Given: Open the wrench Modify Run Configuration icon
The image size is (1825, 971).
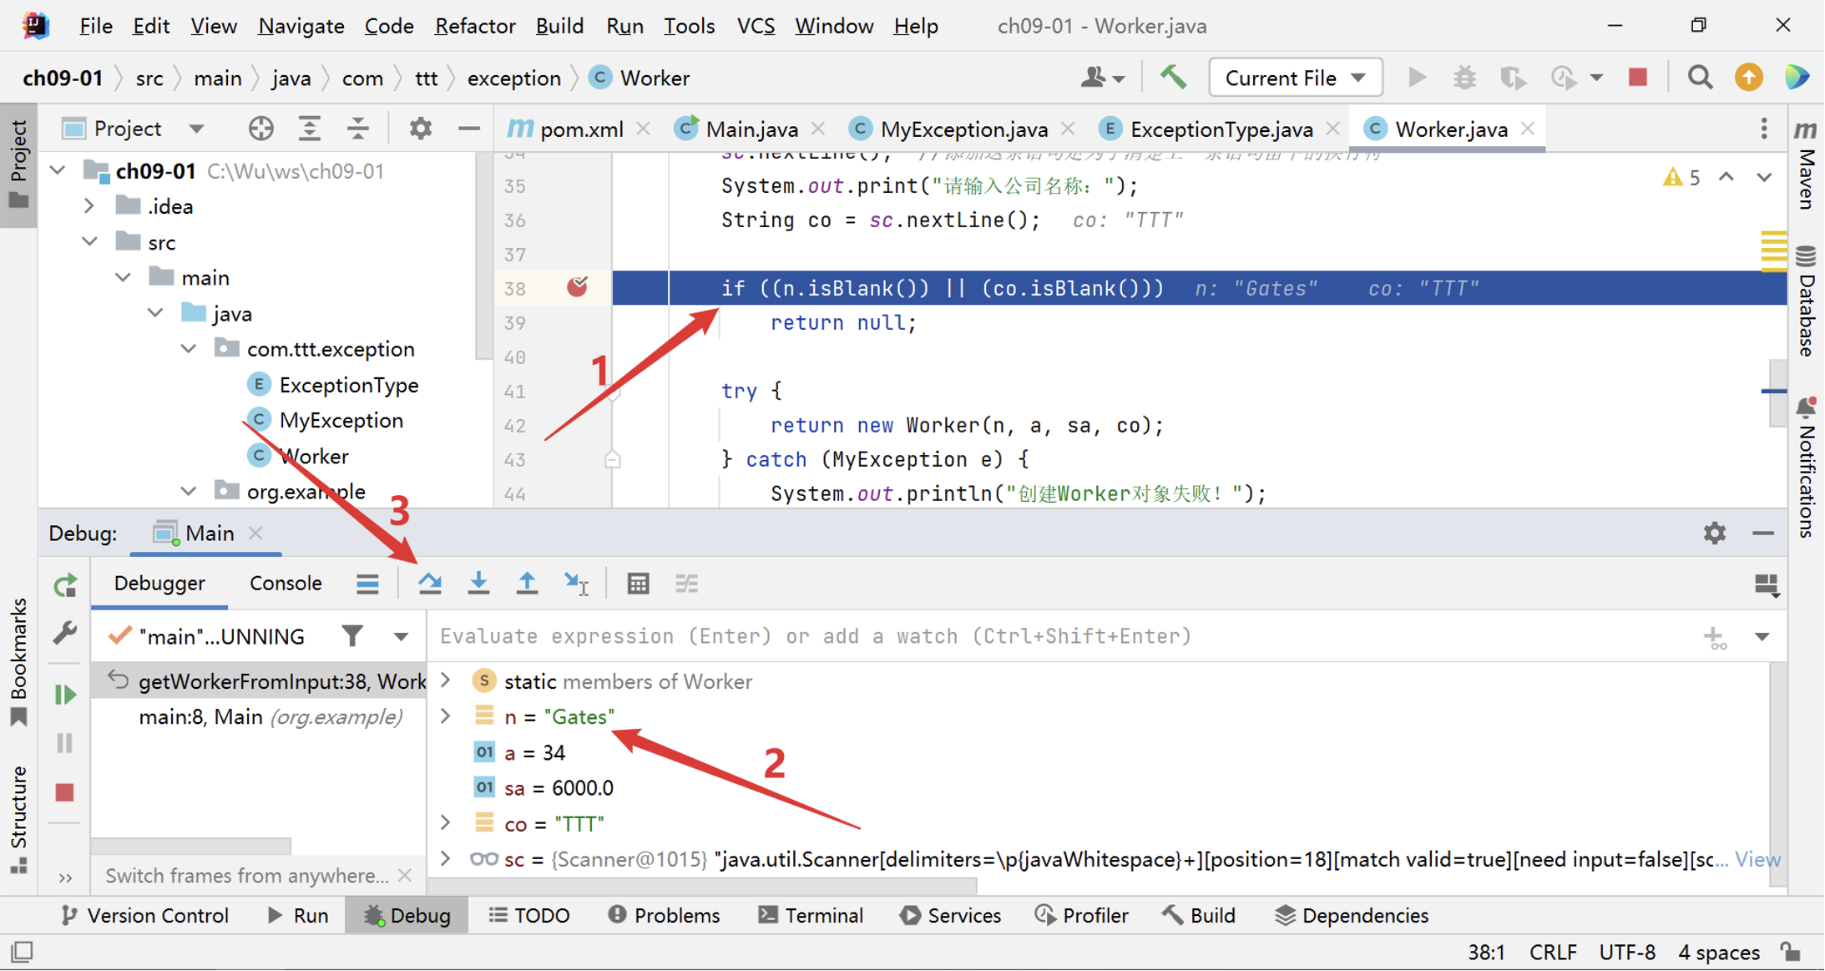Looking at the screenshot, I should pyautogui.click(x=65, y=633).
